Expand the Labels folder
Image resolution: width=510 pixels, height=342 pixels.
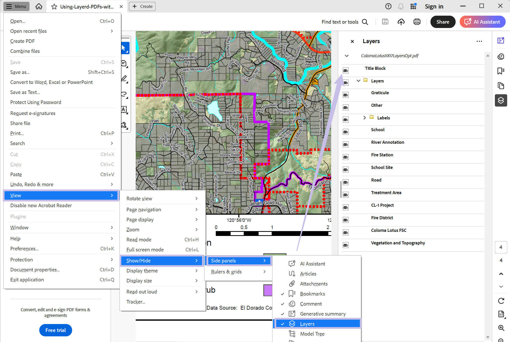(365, 118)
